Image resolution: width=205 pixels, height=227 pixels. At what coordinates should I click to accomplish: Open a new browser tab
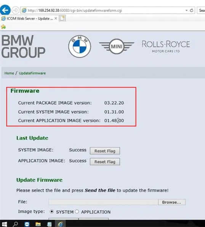62,18
